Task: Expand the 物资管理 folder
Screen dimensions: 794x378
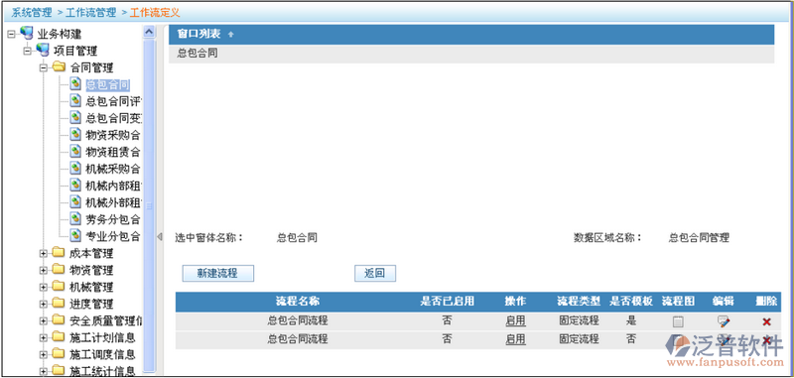Action: [43, 270]
